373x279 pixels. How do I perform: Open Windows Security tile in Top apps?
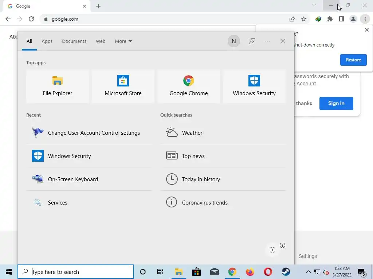pyautogui.click(x=254, y=86)
